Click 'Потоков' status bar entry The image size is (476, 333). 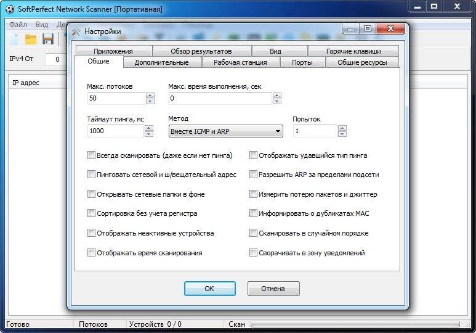(x=93, y=324)
